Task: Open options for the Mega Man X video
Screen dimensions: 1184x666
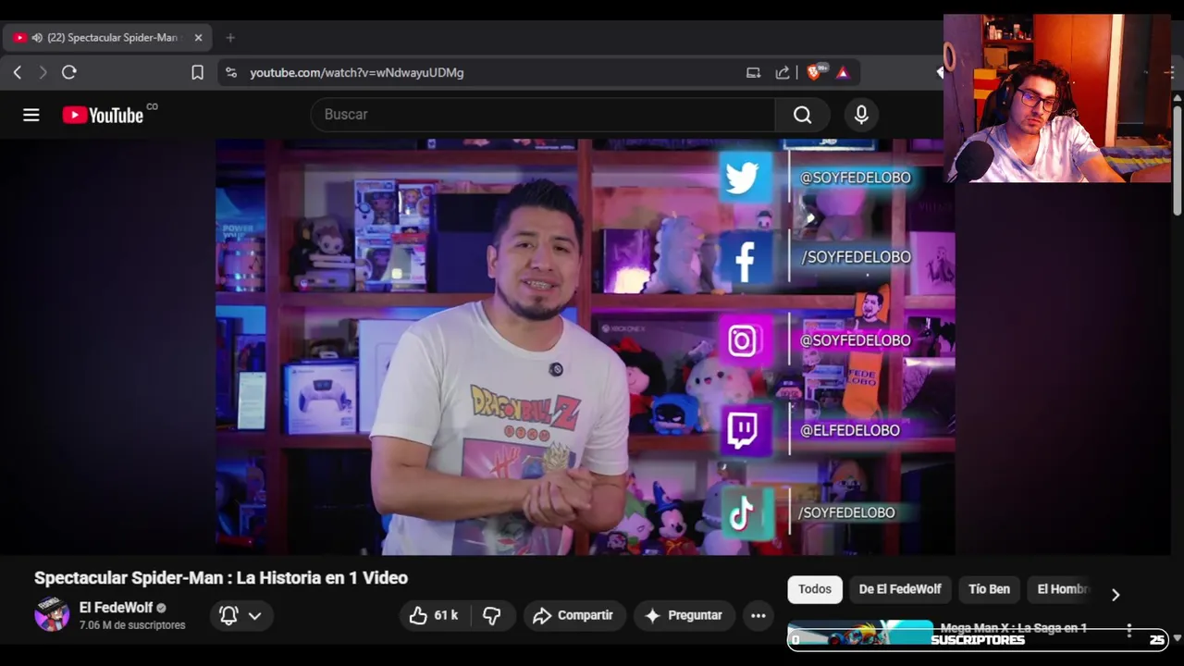Action: pyautogui.click(x=1128, y=631)
